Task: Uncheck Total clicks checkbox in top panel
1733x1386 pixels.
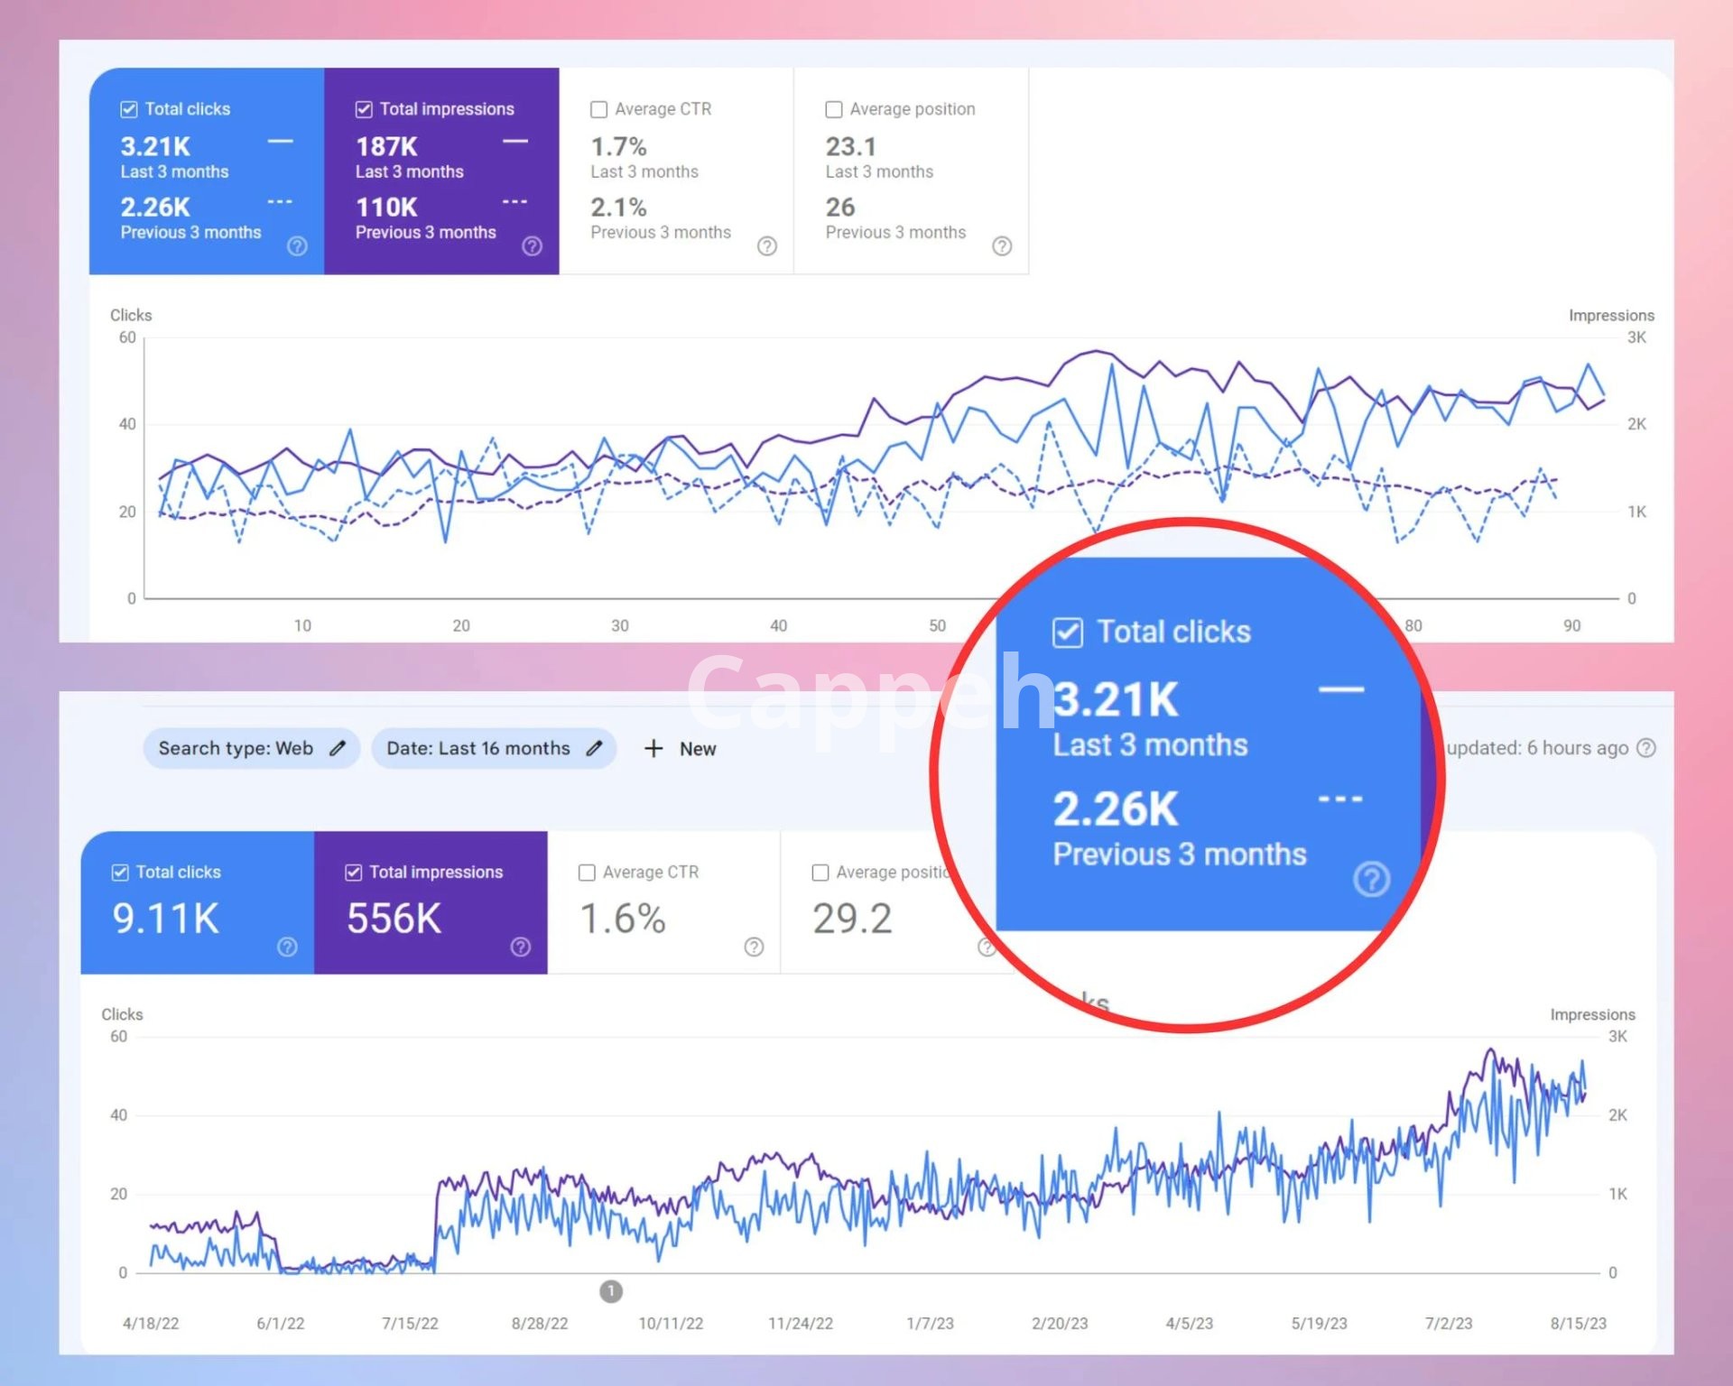Action: (129, 109)
